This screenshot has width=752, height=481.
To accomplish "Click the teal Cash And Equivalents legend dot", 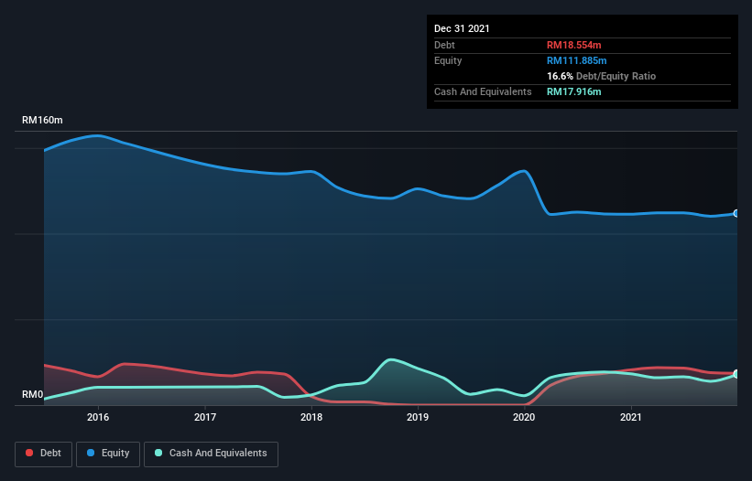I will tap(158, 453).
